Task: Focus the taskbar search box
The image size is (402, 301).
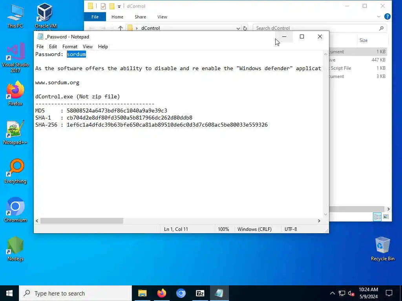Action: coord(75,293)
